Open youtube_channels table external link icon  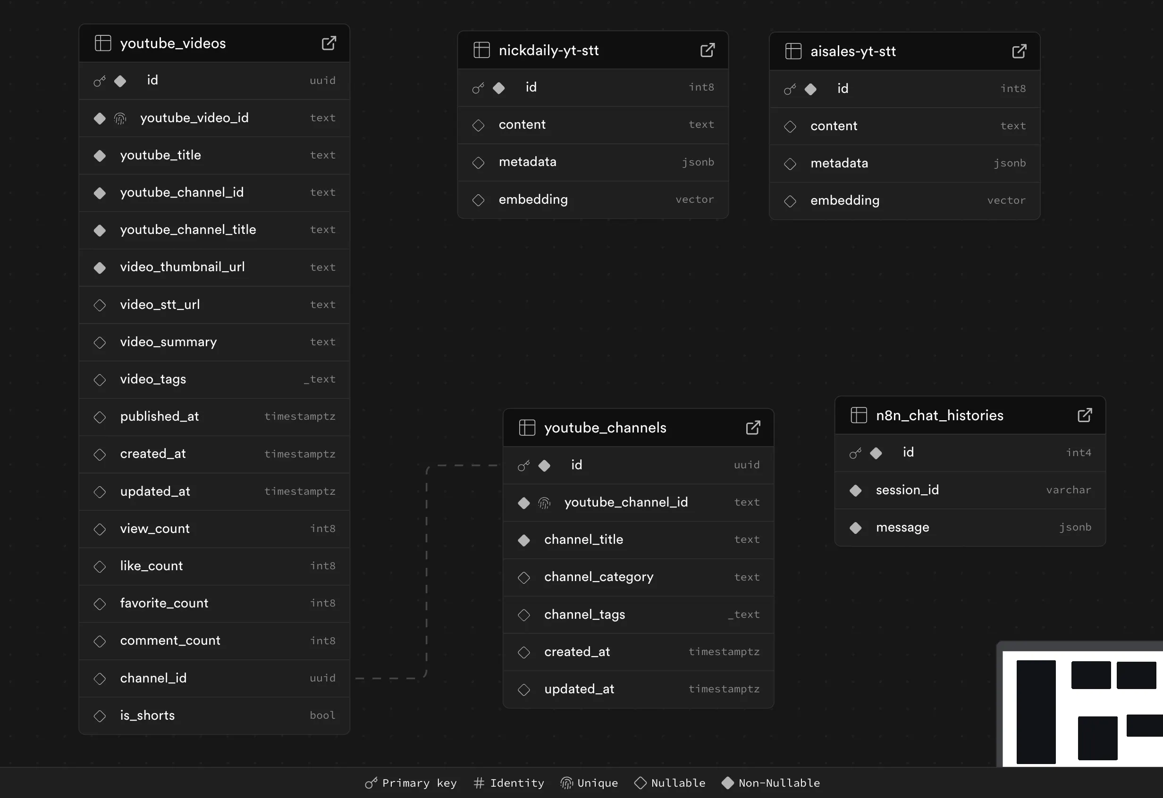753,427
